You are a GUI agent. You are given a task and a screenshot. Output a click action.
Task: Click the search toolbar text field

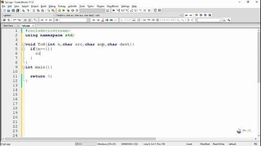[73, 20]
